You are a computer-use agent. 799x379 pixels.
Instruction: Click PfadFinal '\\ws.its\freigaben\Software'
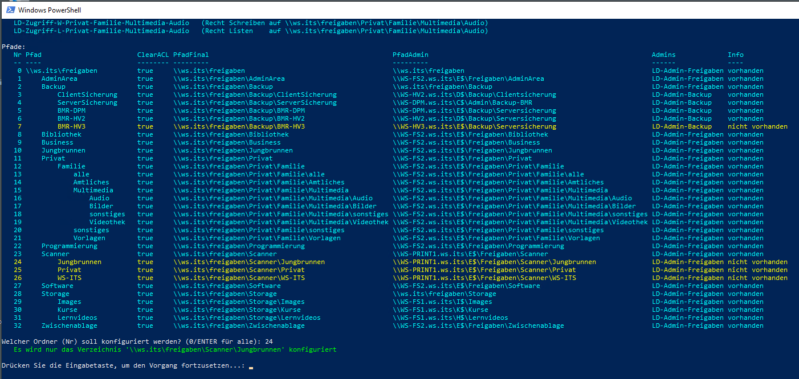pyautogui.click(x=227, y=286)
